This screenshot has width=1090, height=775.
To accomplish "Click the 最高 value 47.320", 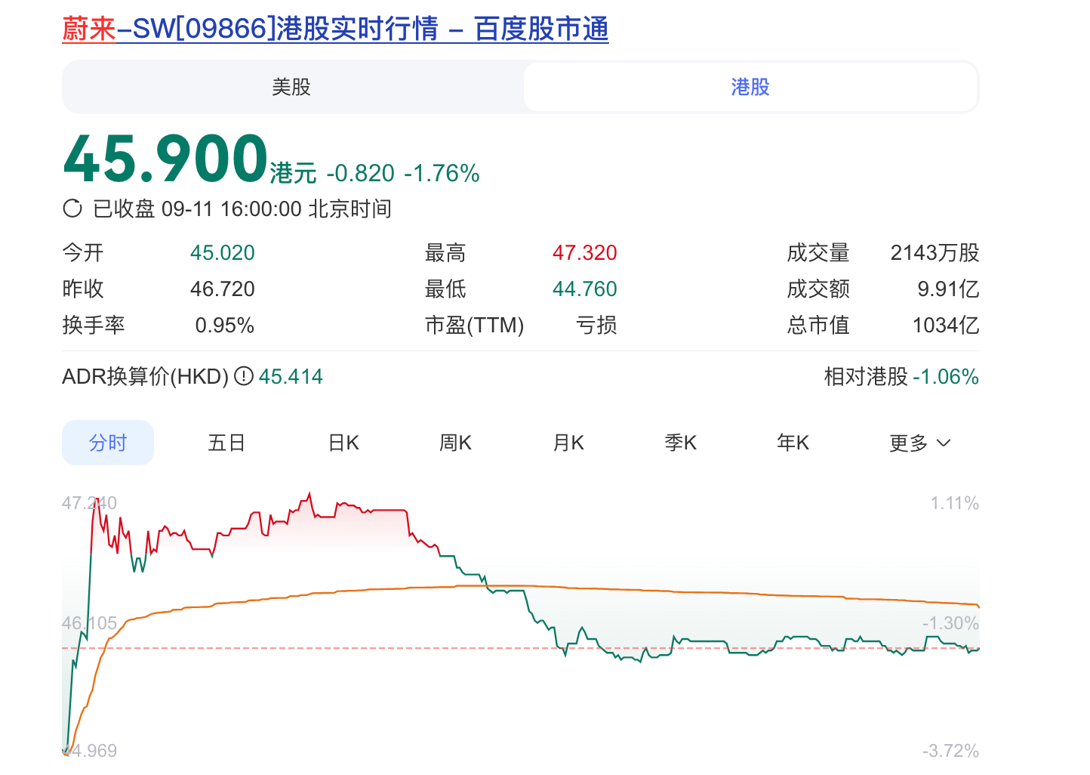I will (x=584, y=252).
